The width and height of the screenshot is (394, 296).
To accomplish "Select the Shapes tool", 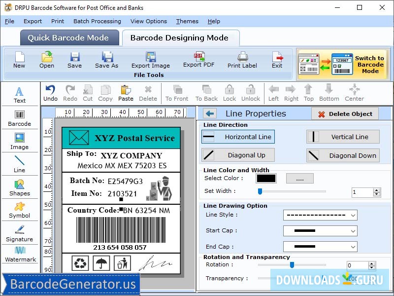I will click(20, 188).
